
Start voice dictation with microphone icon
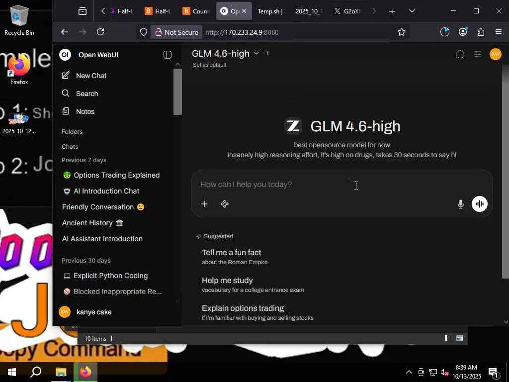(461, 204)
